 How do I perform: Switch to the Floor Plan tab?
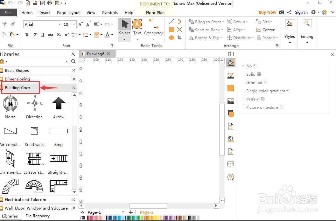155,13
